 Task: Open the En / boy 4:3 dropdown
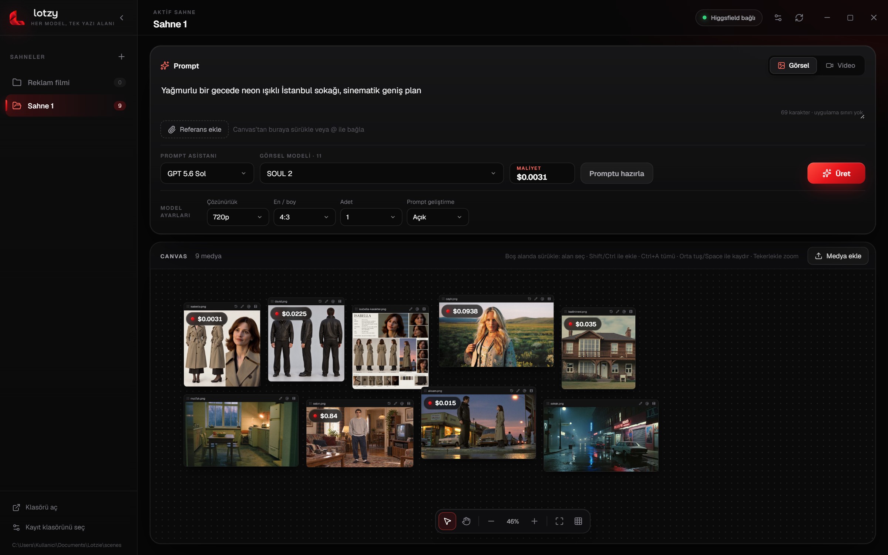coord(304,217)
